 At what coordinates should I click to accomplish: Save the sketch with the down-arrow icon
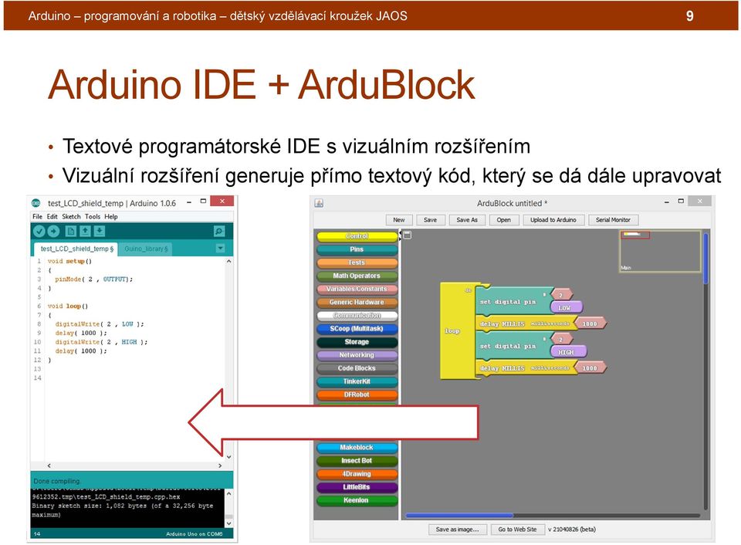[x=100, y=231]
